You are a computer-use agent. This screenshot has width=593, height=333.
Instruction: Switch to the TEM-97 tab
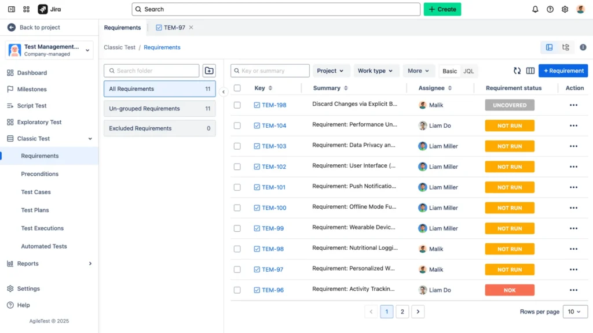[x=171, y=28]
